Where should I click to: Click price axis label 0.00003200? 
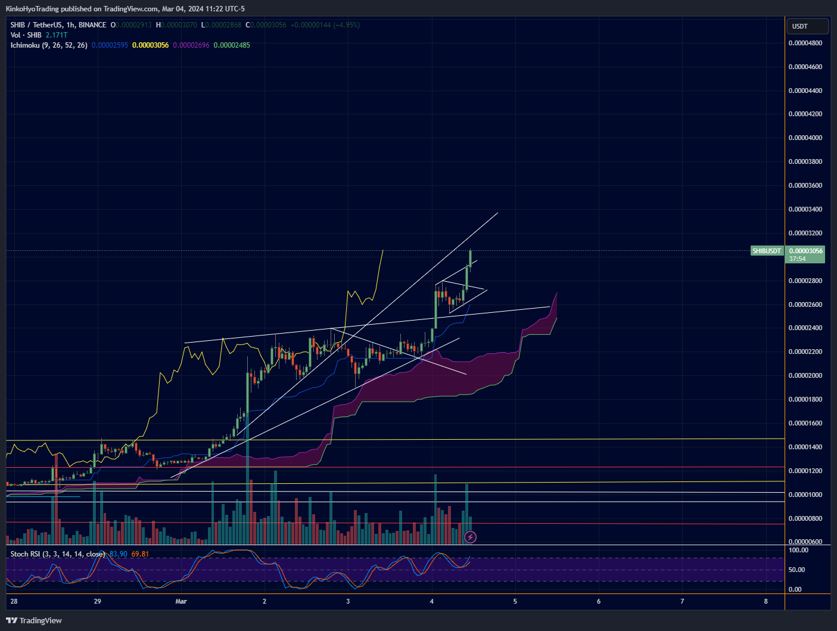click(805, 233)
